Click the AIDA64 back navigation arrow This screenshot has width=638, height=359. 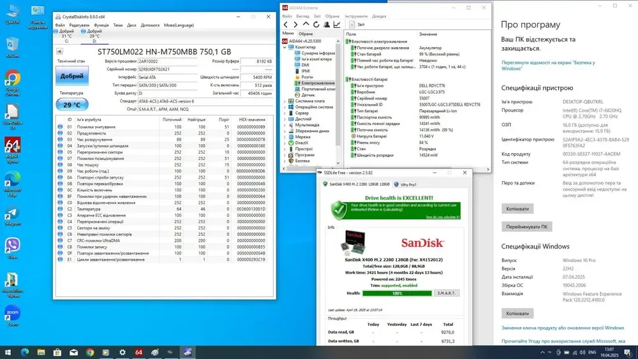point(286,25)
